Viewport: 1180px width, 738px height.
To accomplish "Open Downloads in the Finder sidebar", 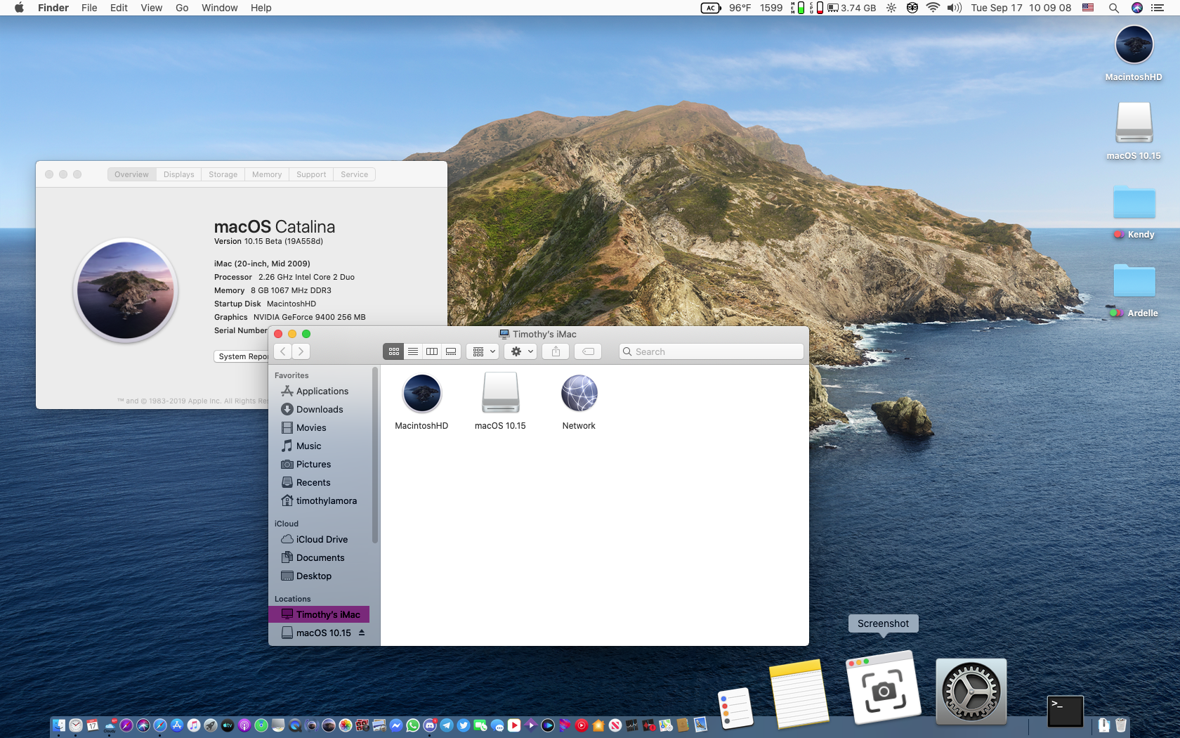I will coord(319,409).
